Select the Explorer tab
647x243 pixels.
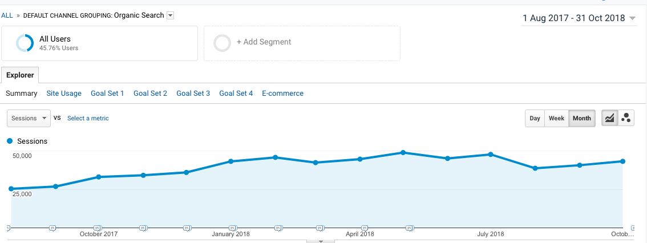coord(20,75)
